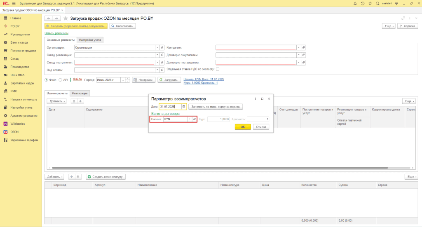This screenshot has width=422, height=227.
Task: Click the Загрузить button
Action: [169, 80]
